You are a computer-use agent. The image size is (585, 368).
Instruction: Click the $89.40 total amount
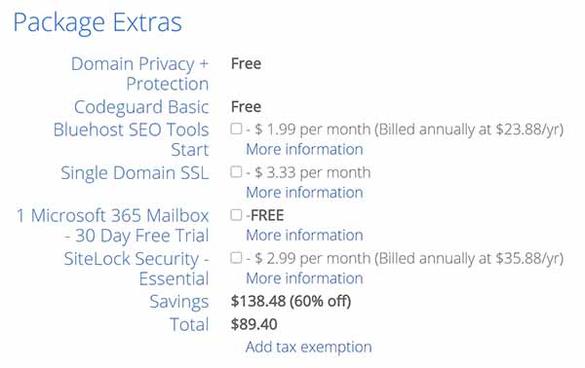click(x=254, y=324)
